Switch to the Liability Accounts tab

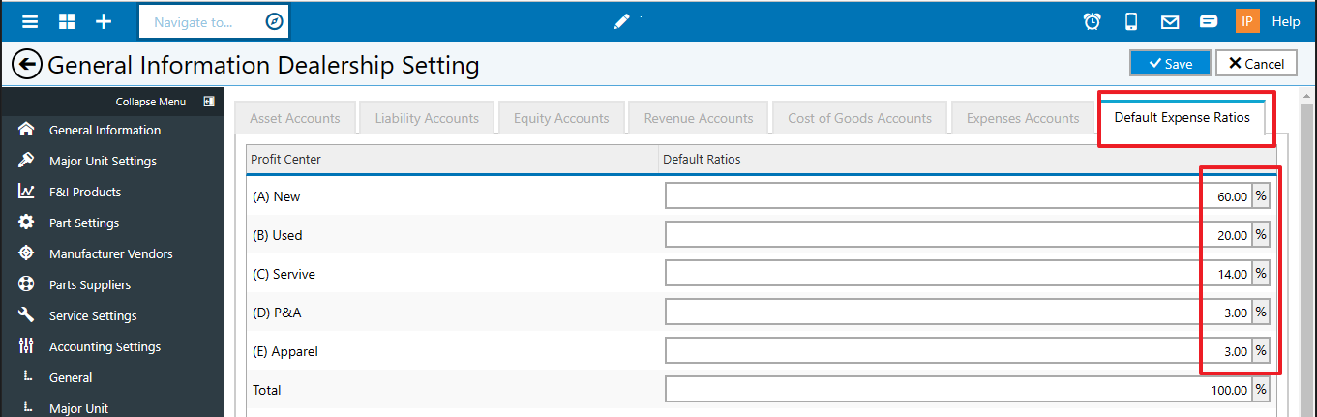[427, 118]
